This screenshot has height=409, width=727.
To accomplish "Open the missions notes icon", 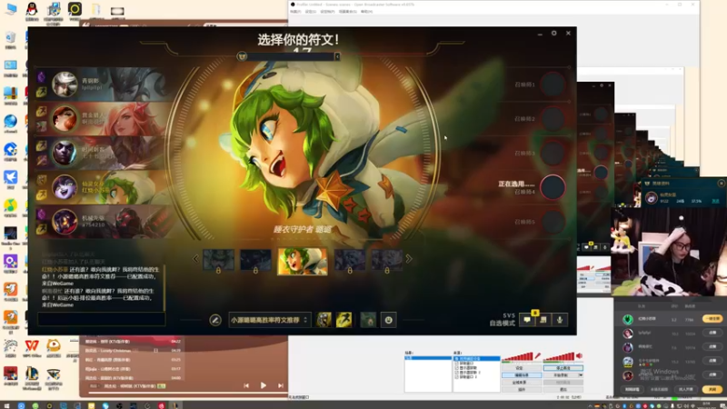I will coord(543,320).
